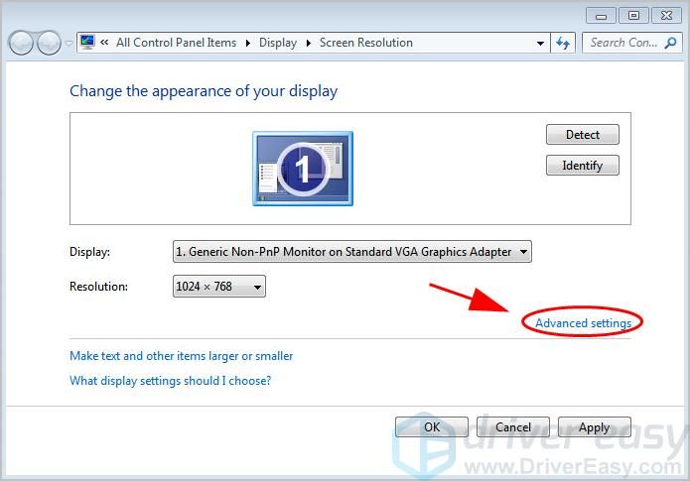This screenshot has height=481, width=690.
Task: Confirm changes with the OK button
Action: [x=431, y=427]
